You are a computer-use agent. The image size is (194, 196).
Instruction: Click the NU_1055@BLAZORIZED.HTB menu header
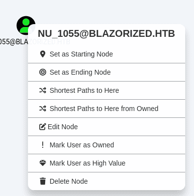tap(107, 33)
